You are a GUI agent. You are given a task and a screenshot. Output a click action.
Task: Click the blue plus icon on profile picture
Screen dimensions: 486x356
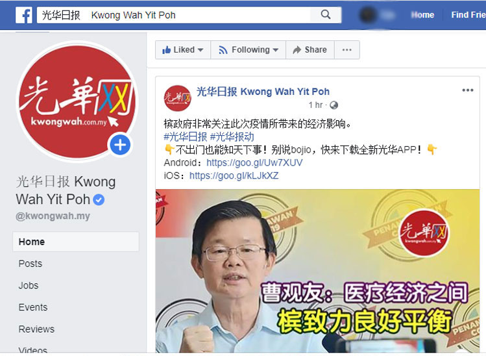[120, 145]
